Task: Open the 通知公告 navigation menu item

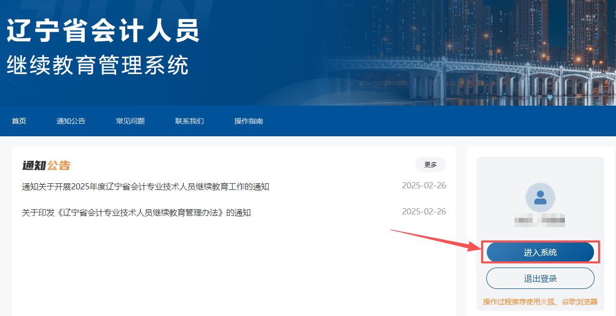Action: click(70, 121)
